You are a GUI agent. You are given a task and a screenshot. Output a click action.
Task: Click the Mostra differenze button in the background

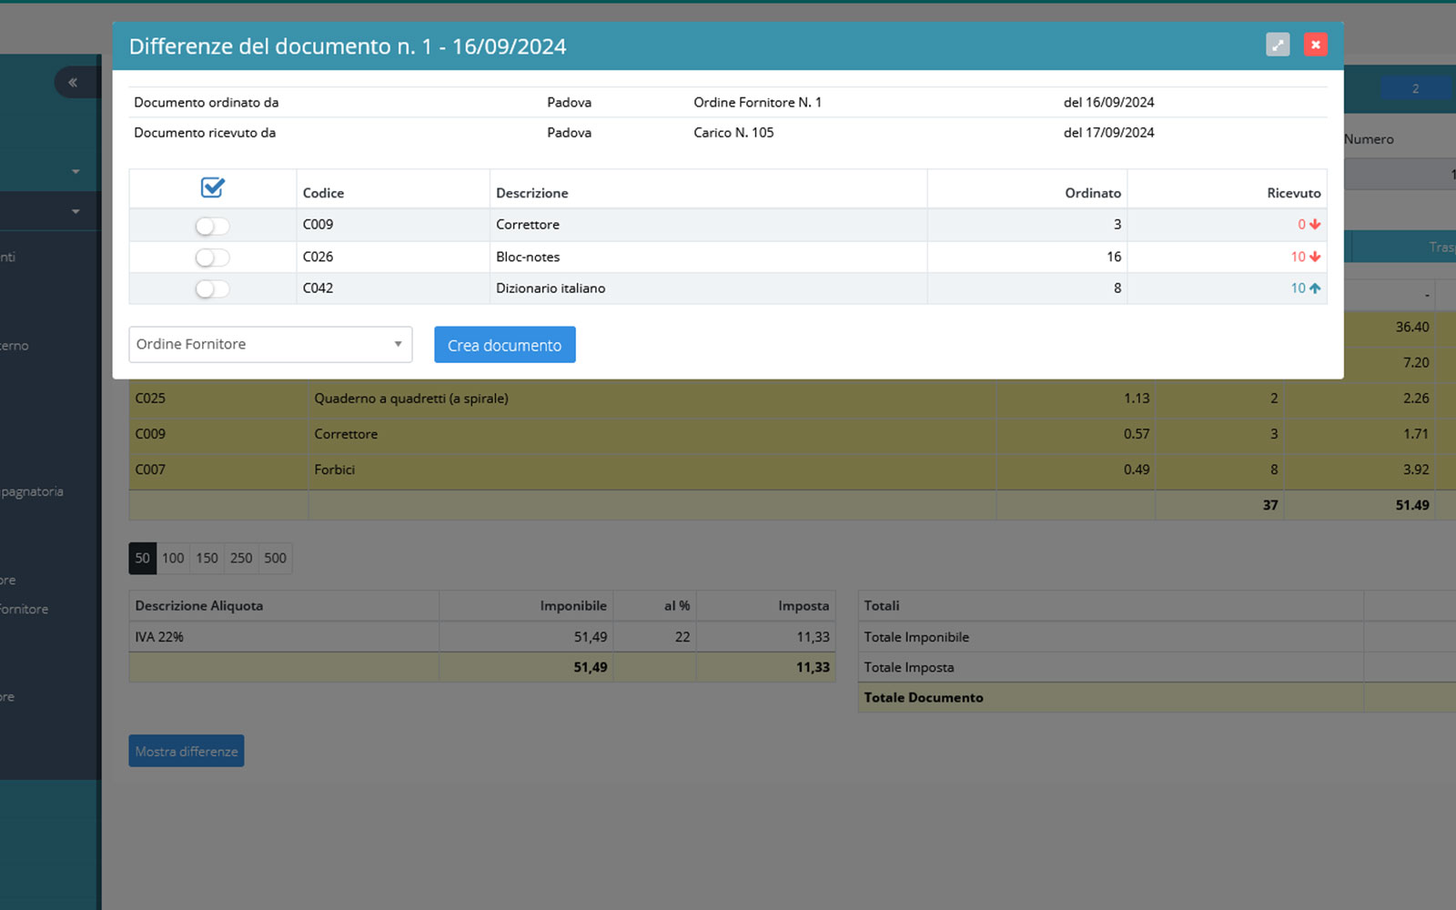(x=187, y=751)
